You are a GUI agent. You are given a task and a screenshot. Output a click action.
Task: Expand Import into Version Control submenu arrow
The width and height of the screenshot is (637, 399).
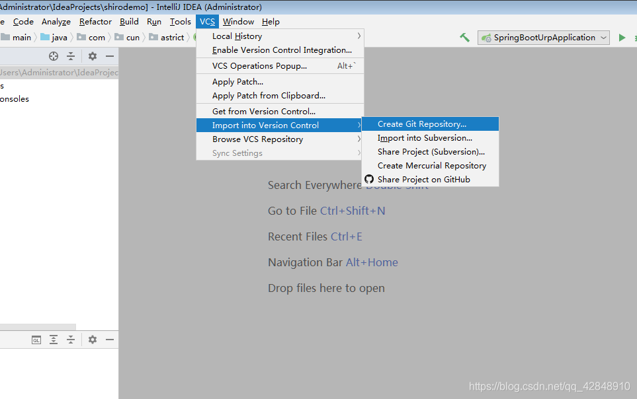point(359,125)
